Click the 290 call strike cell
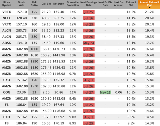160x126 pixels. (34, 30)
